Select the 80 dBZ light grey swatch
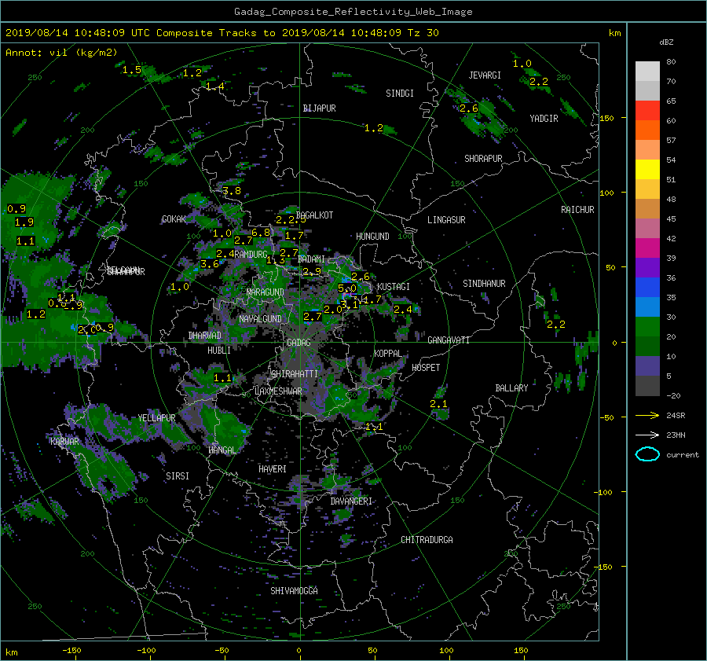The image size is (707, 661). [x=647, y=71]
